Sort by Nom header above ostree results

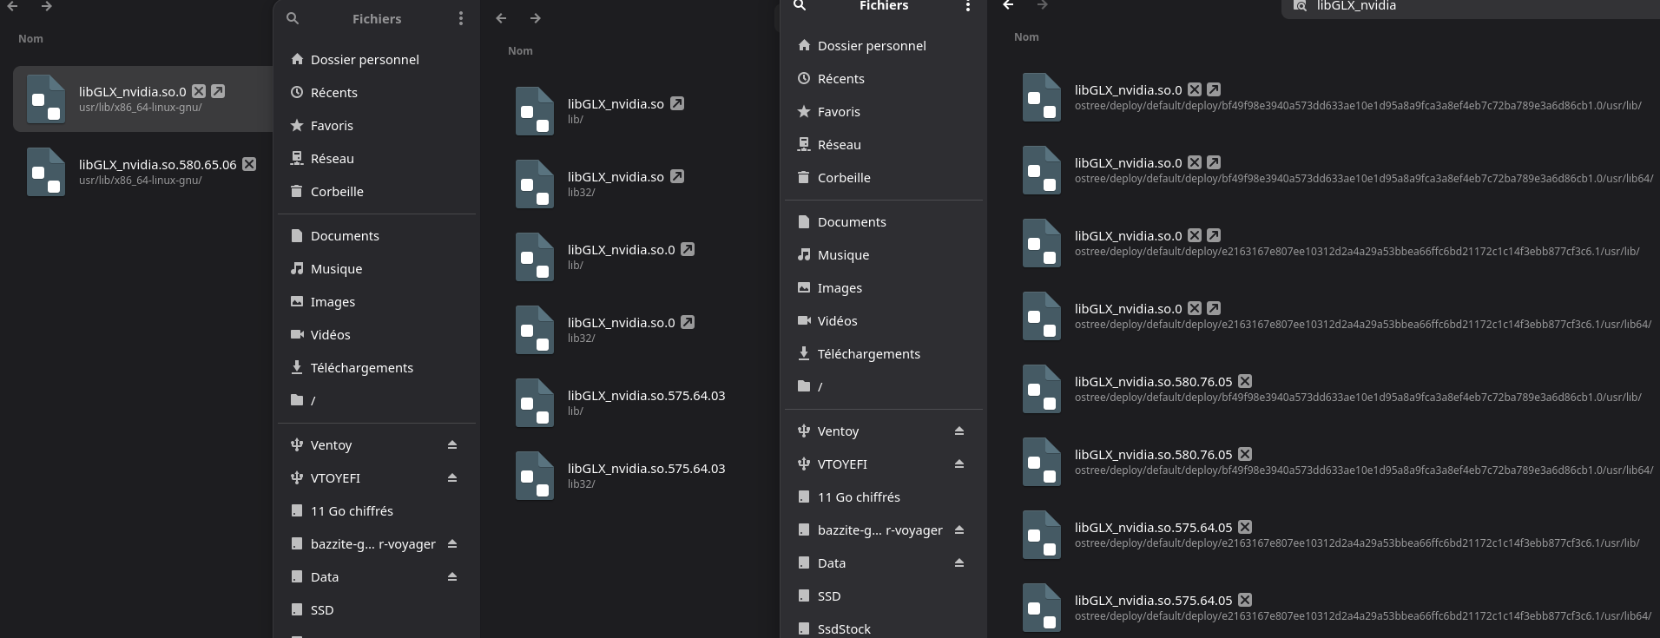1026,37
